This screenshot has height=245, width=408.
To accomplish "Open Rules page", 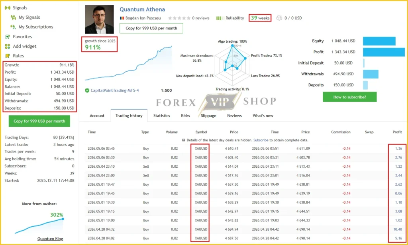I will point(18,56).
